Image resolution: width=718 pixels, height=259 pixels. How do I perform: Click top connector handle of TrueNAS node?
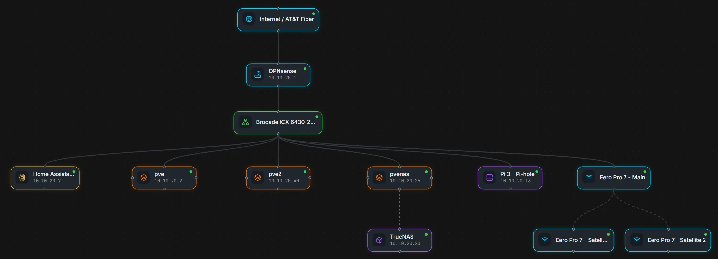point(400,229)
